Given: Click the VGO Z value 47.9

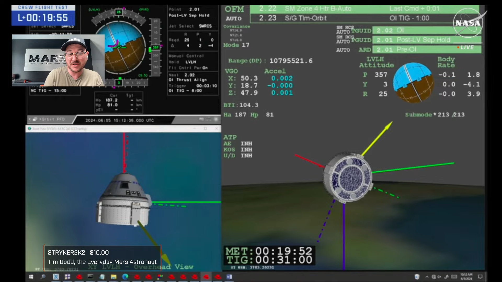Looking at the screenshot, I should point(249,93).
